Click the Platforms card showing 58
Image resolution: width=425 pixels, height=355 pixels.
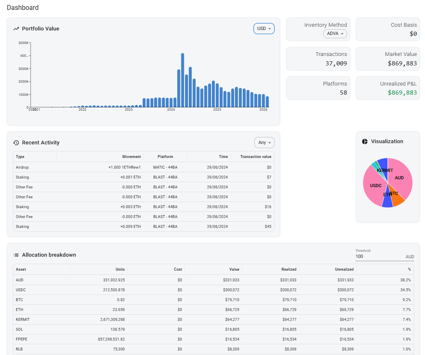coord(318,88)
